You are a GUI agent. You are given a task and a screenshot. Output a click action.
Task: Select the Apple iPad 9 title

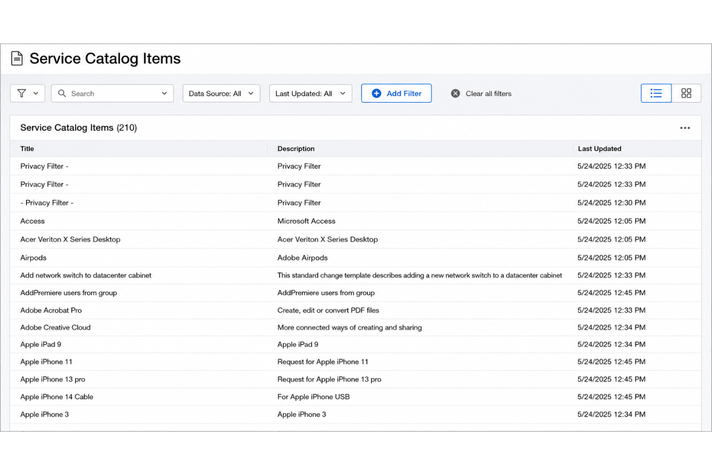click(x=40, y=344)
